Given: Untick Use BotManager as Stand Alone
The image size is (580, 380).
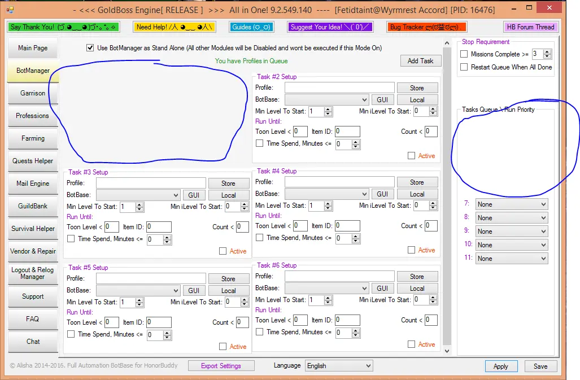Looking at the screenshot, I should tap(90, 47).
